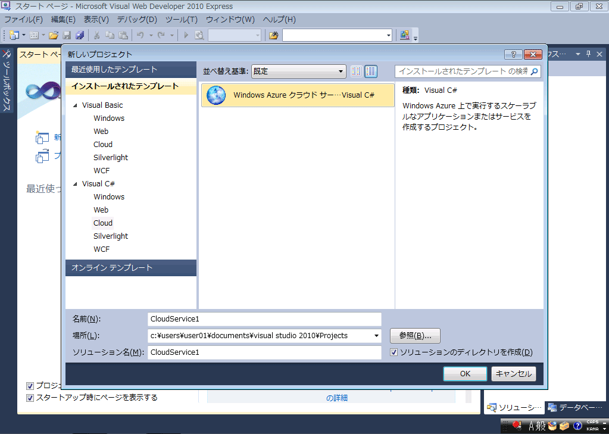Open the ウィンドウ(W) menu
The width and height of the screenshot is (609, 434).
(230, 20)
